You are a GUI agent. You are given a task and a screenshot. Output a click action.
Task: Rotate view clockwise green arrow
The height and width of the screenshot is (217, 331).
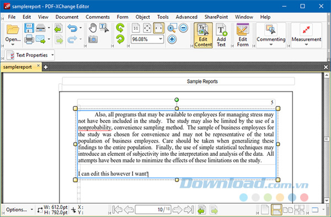[120, 40]
